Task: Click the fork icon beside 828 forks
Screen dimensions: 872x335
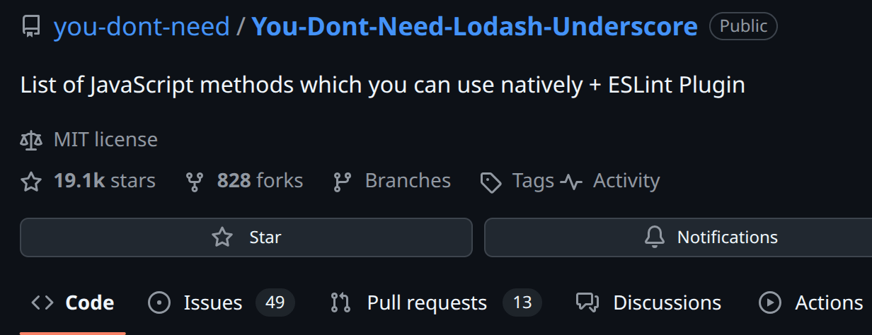Action: click(x=195, y=182)
